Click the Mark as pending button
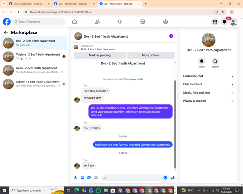Screen dimensions: 243x194 point(100,55)
